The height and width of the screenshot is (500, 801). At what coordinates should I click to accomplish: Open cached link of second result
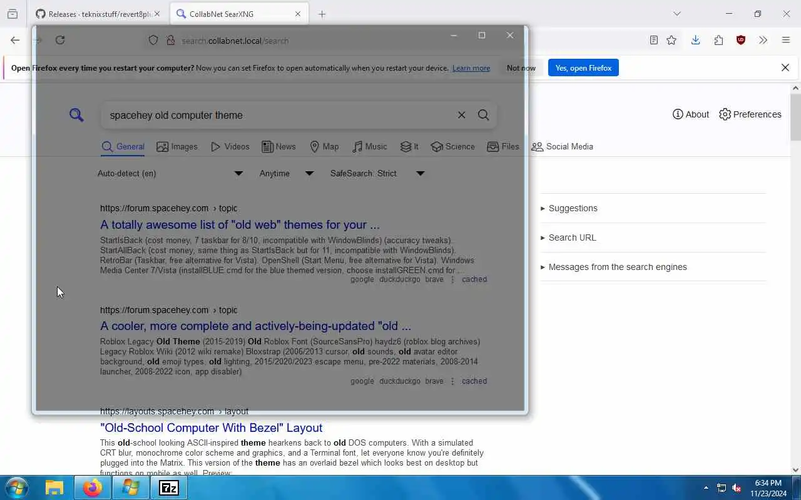tap(474, 381)
